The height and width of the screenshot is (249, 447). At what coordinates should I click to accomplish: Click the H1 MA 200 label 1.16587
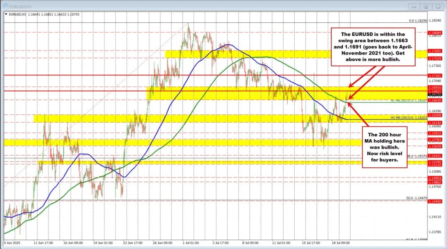click(x=408, y=101)
